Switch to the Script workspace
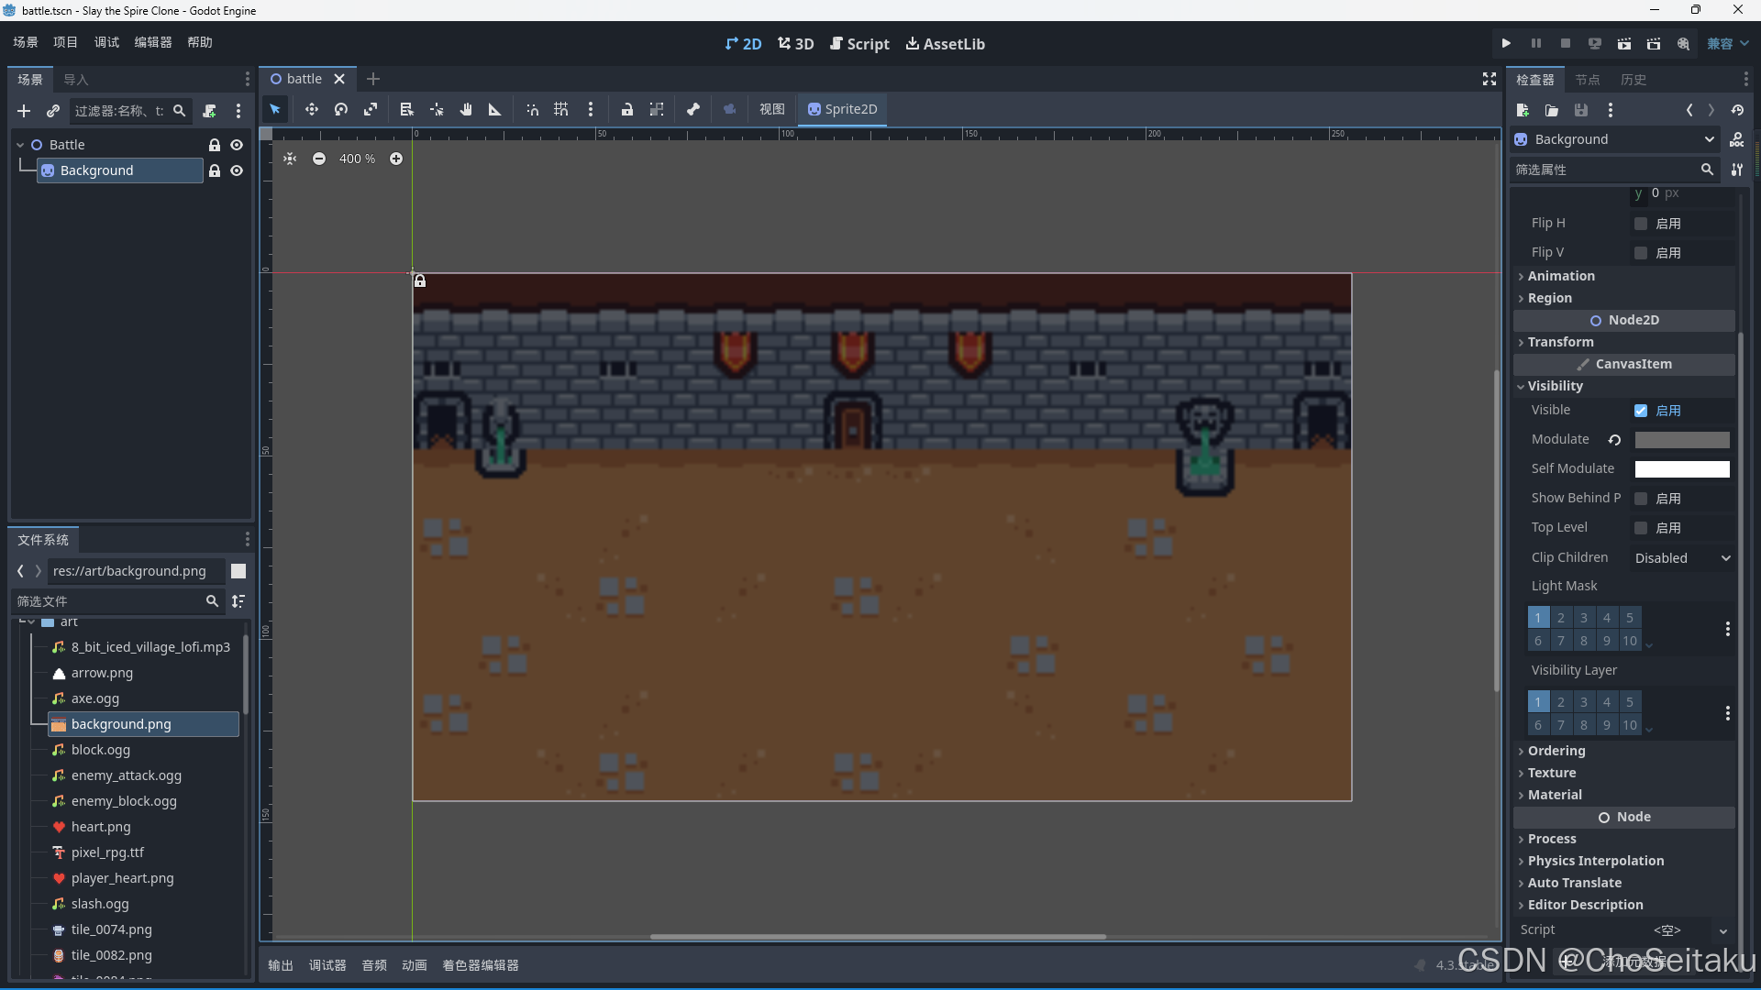Screen dimensions: 1761x990 click(x=860, y=44)
